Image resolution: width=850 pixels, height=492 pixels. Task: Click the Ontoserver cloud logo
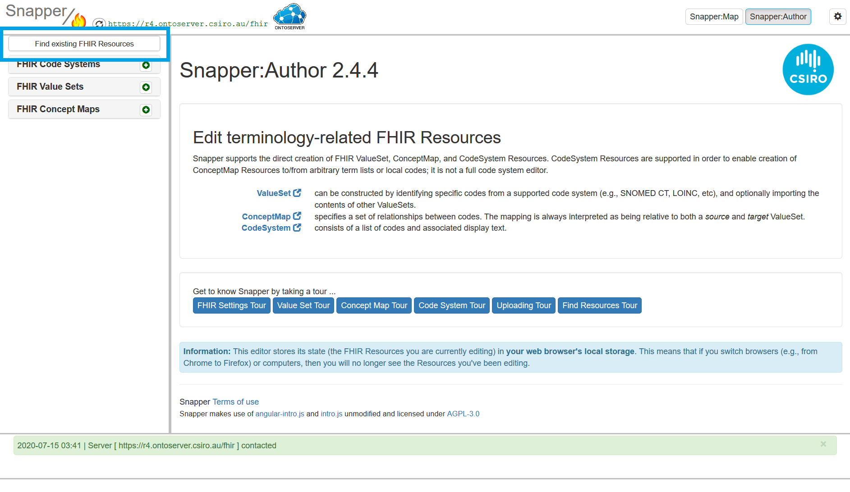pos(289,16)
